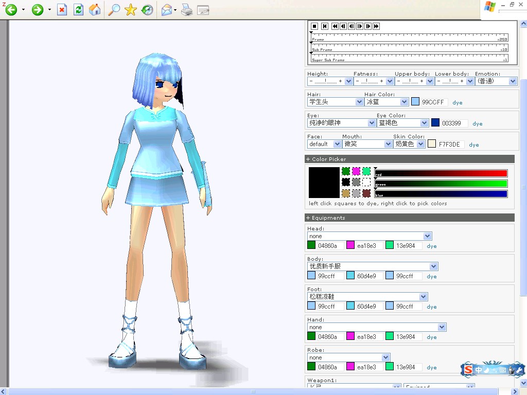Click the green color slider bar
Image resolution: width=527 pixels, height=395 pixels.
tap(441, 184)
